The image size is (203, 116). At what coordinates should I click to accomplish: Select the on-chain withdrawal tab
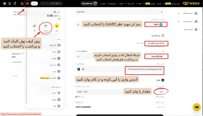(156, 43)
